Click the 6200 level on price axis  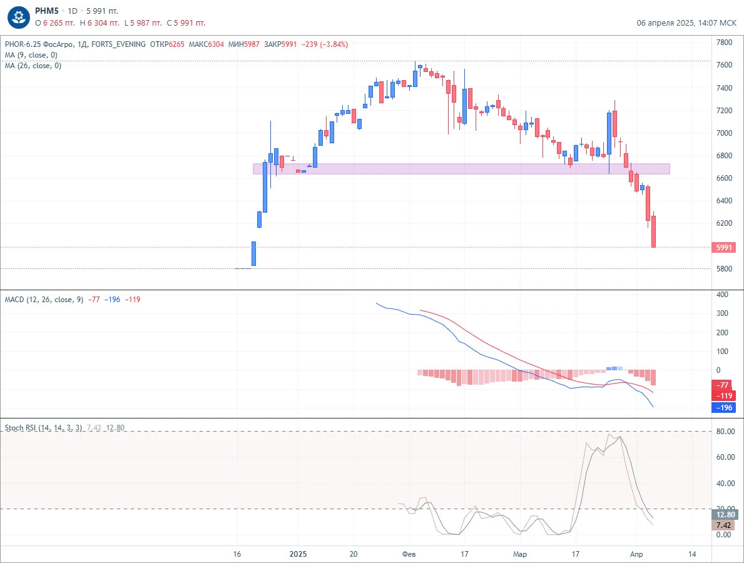[x=724, y=223]
